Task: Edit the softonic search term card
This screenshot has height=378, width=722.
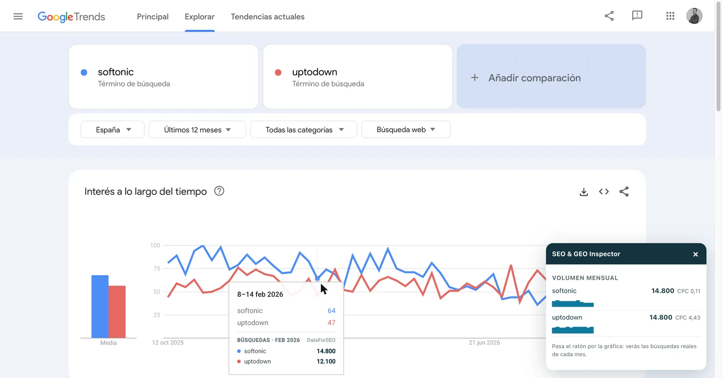Action: (163, 77)
